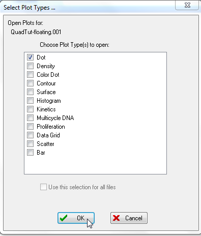
Task: Select the Contour plot checkbox
Action: 30,83
